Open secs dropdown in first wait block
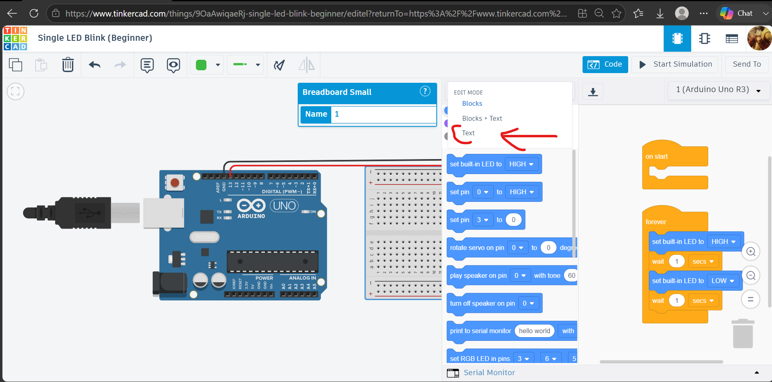The height and width of the screenshot is (382, 772). click(703, 262)
